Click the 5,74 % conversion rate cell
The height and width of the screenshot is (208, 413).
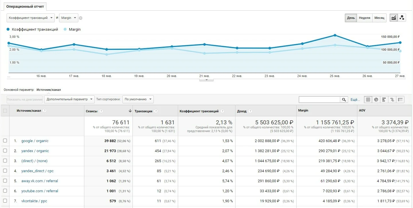tap(227, 181)
